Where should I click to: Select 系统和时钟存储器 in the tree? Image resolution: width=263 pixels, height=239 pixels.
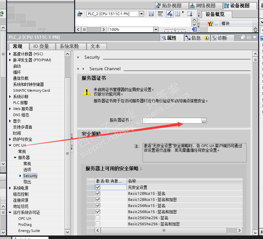pyautogui.click(x=28, y=84)
